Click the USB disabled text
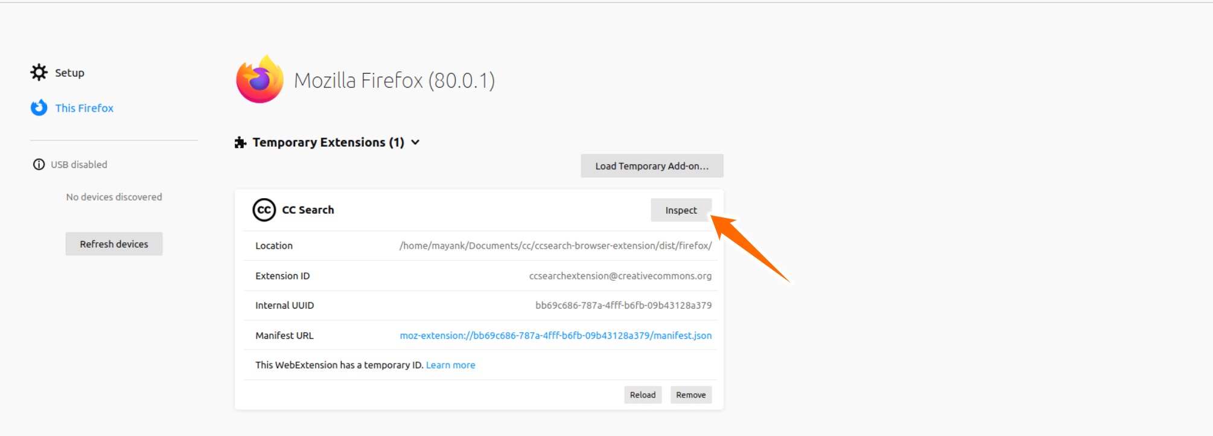Image resolution: width=1213 pixels, height=436 pixels. 79,165
